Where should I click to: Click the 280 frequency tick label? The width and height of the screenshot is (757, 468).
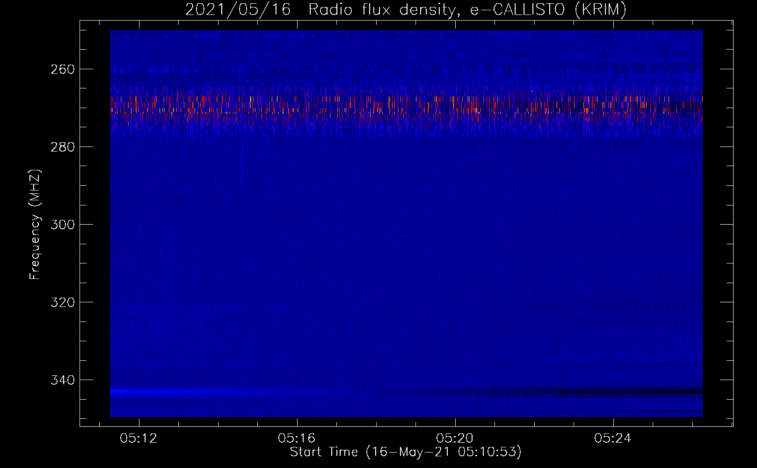click(x=63, y=147)
